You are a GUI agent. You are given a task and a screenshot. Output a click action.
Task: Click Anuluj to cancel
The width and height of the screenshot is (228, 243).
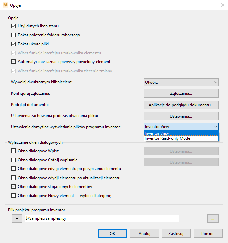[145, 234]
